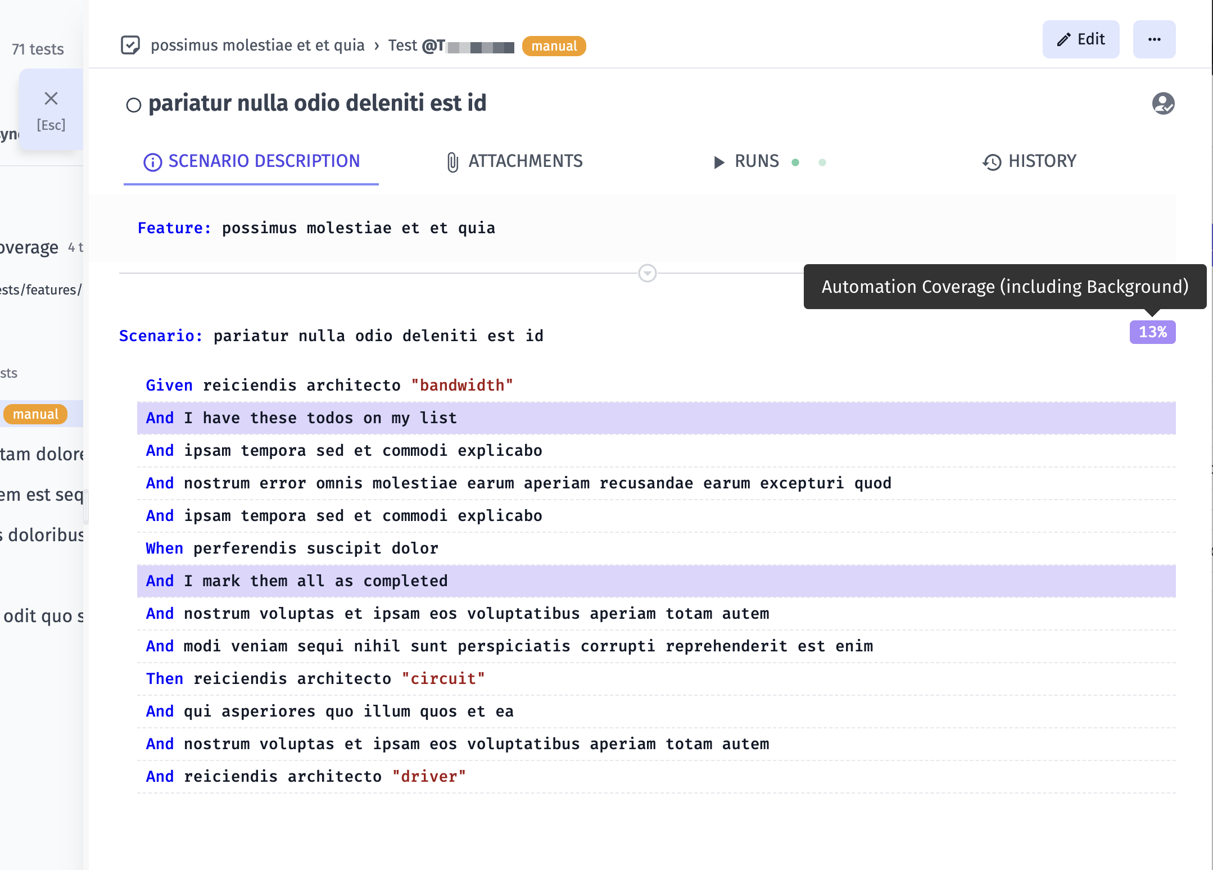The height and width of the screenshot is (870, 1213).
Task: Toggle the status circle beside test title
Action: (x=133, y=105)
